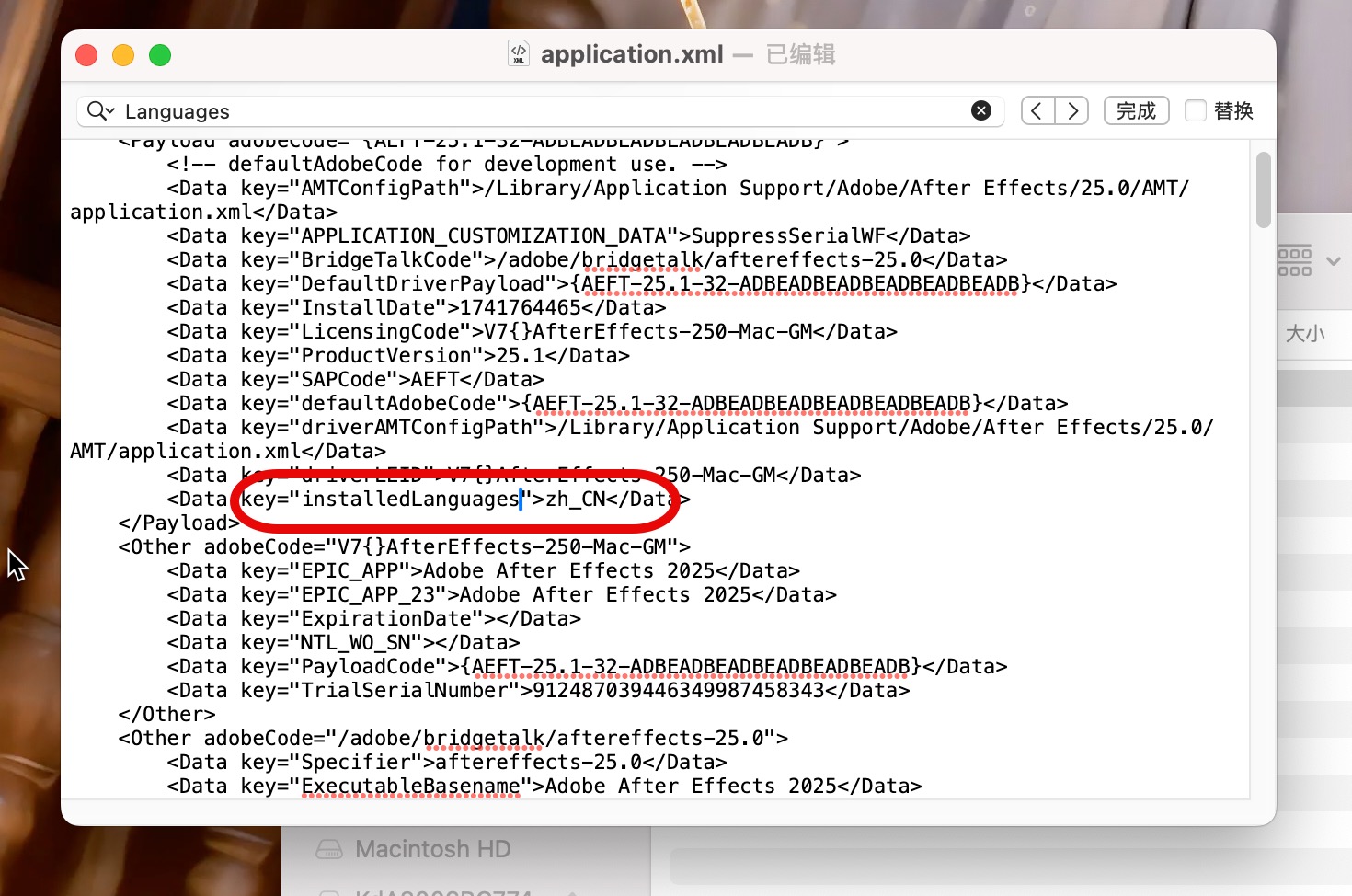
Task: Click the Macintosh HD drive icon
Action: click(328, 849)
